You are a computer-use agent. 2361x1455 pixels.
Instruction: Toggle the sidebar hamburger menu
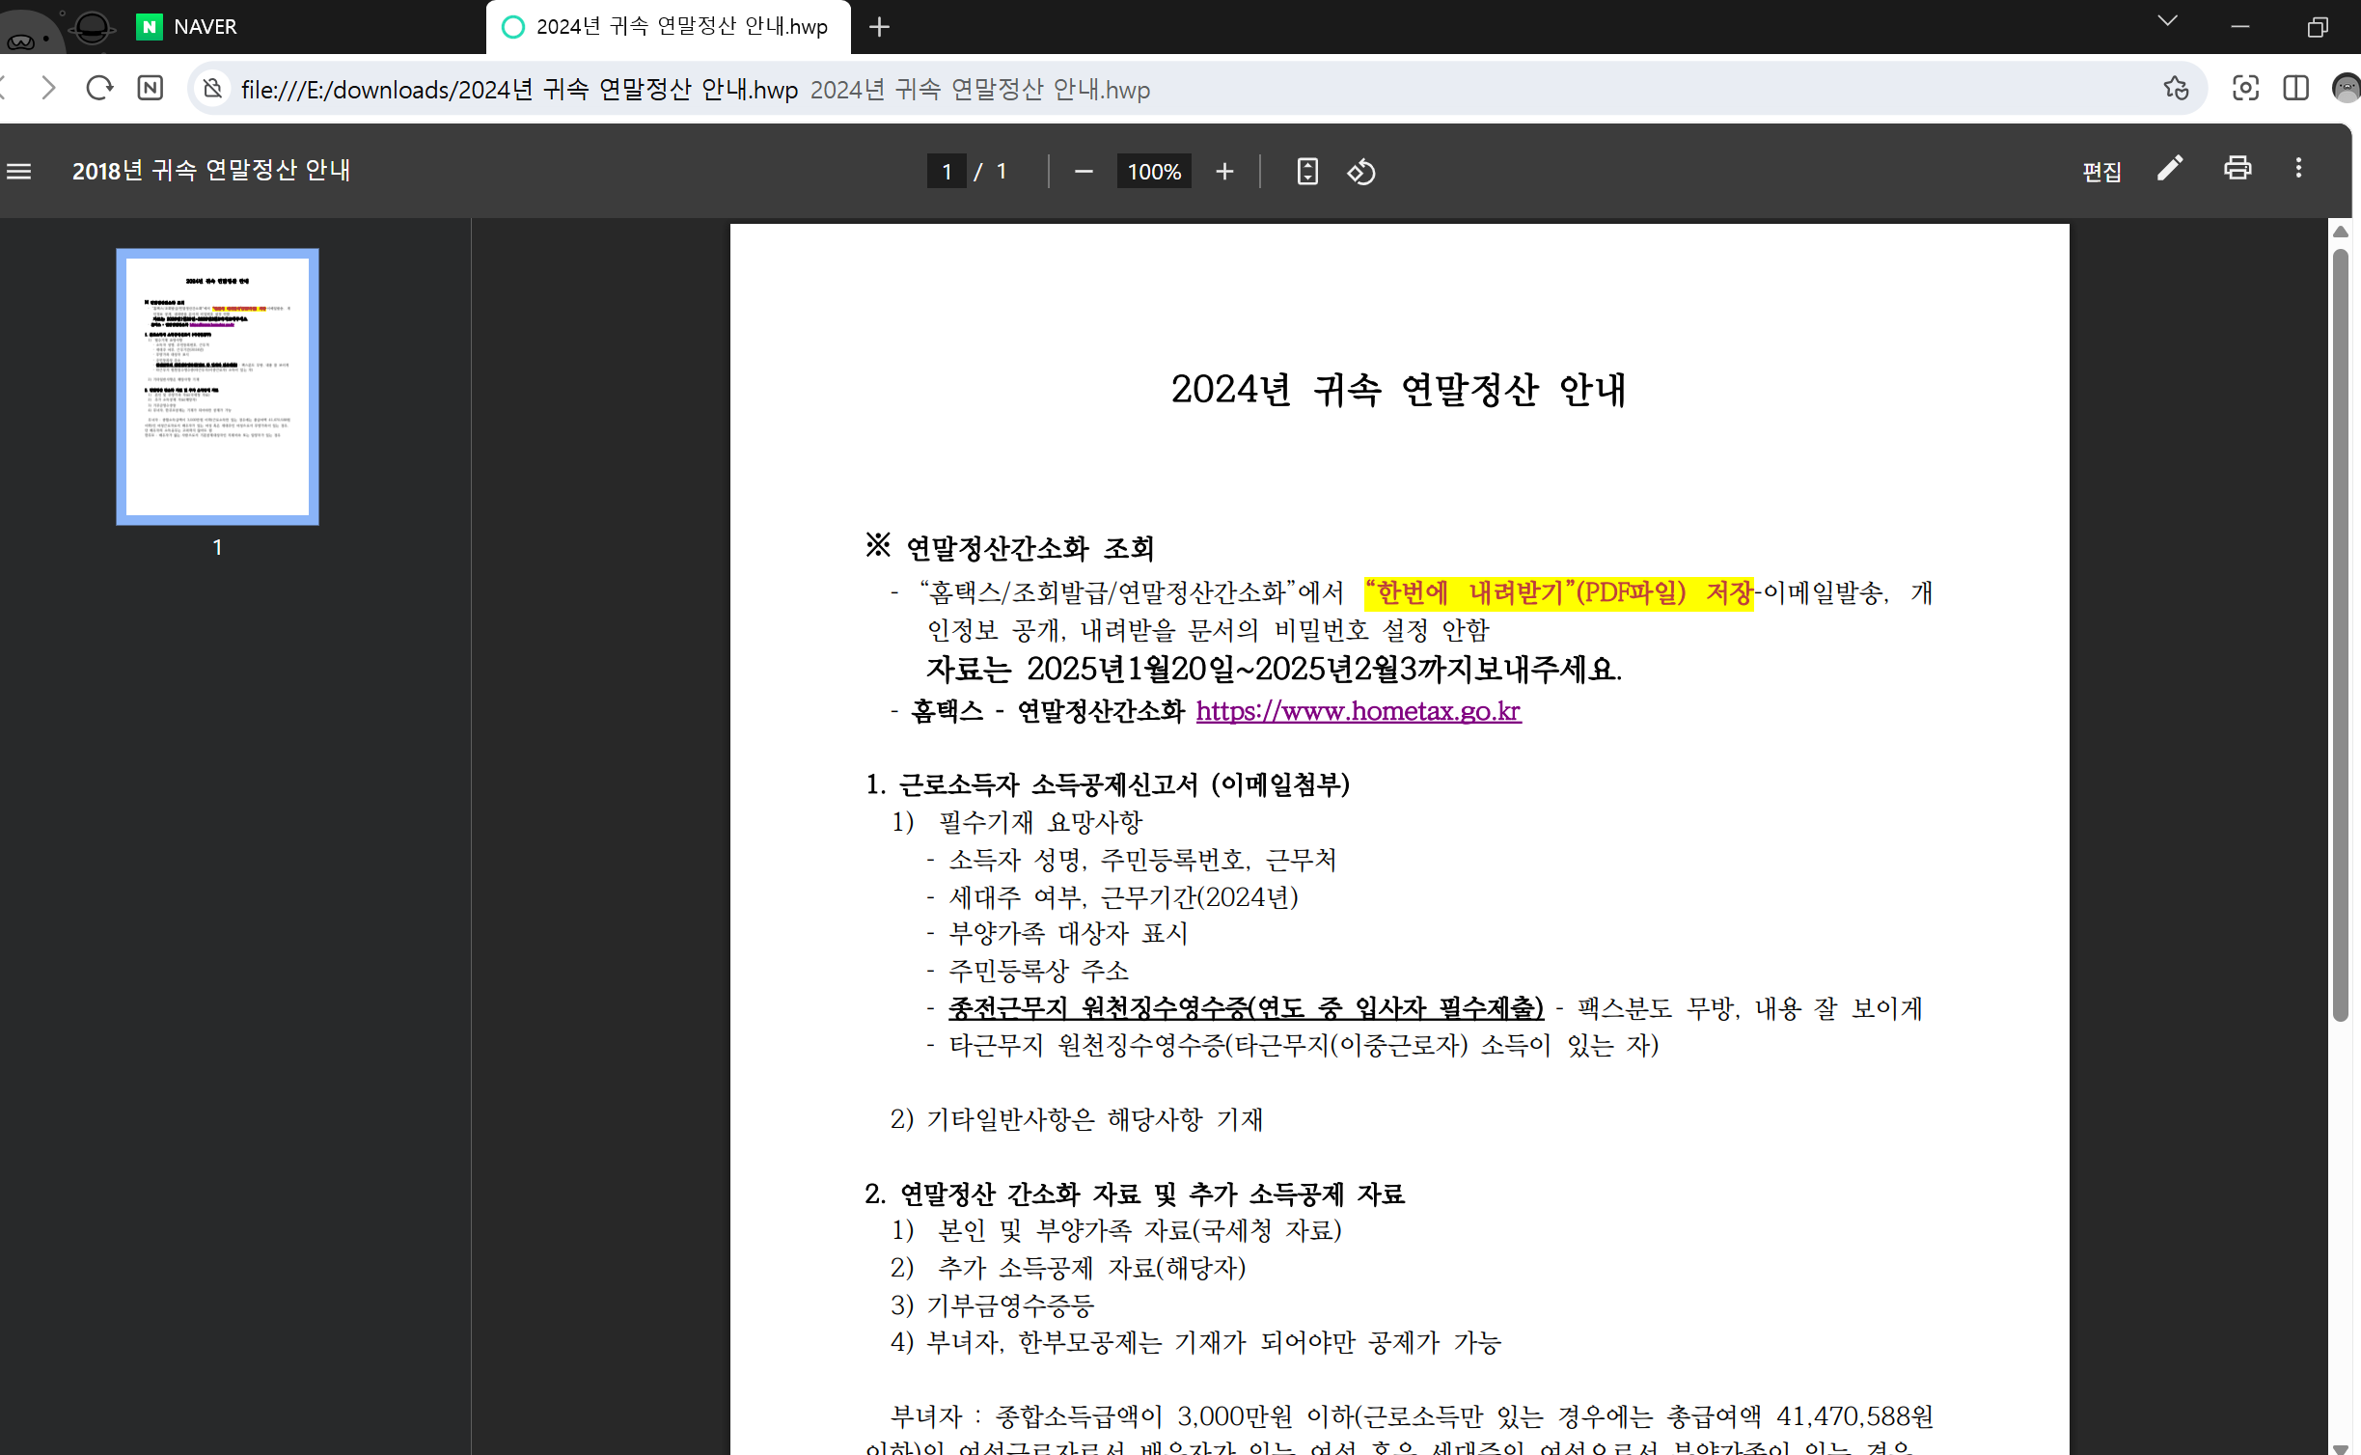pos(19,172)
